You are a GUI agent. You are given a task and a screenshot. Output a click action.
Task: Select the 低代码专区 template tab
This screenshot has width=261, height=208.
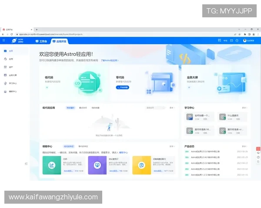pos(69,146)
